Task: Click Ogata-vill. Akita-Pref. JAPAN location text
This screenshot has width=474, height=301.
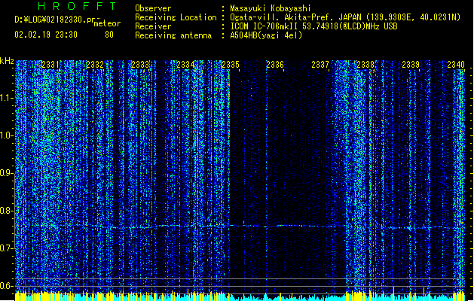Action: click(345, 17)
